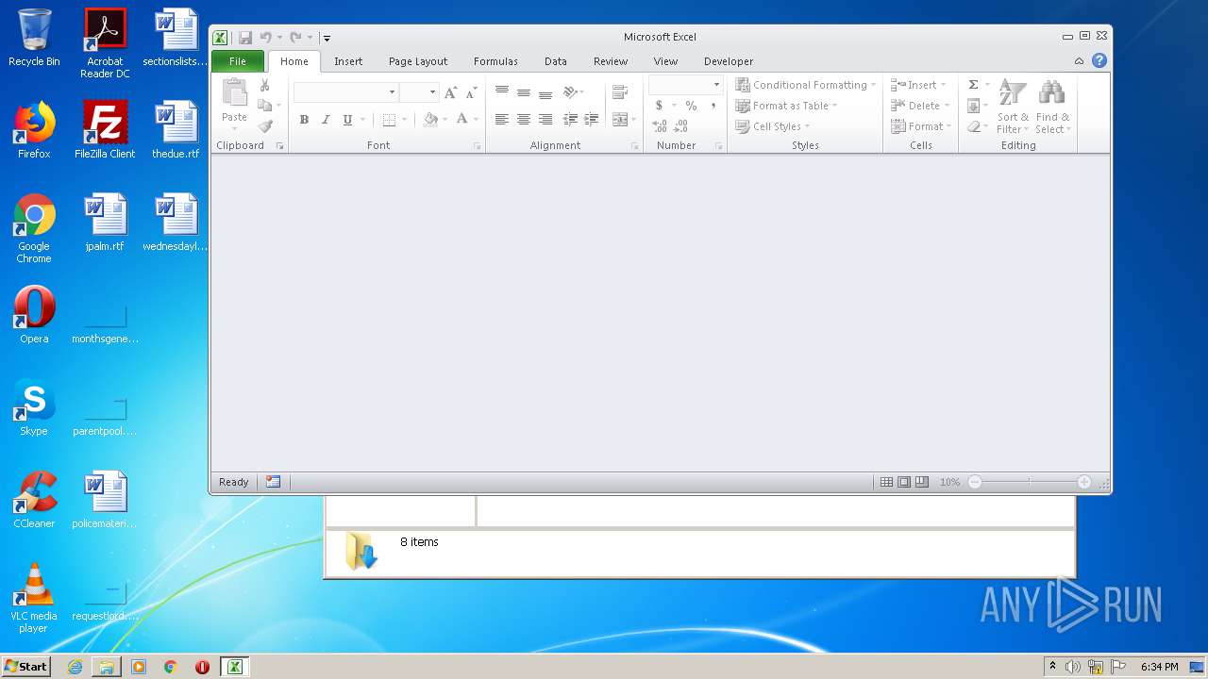Click the Orientation text angle icon
The width and height of the screenshot is (1208, 679).
[x=570, y=92]
